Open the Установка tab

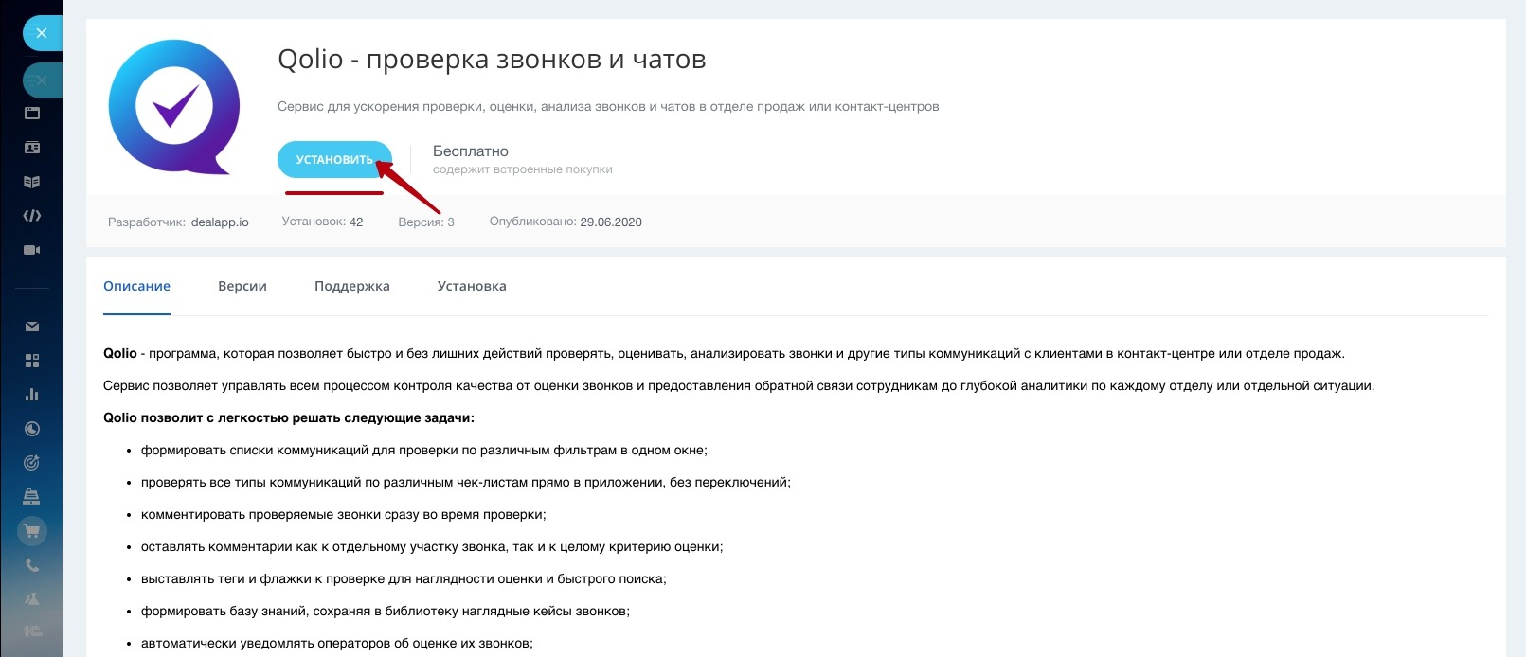tap(472, 286)
